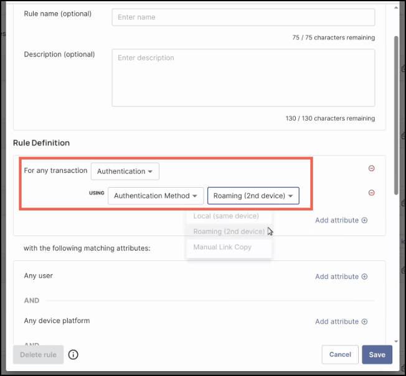Click caret arrow on Roaming (2nd device) dropdown
Screen dimensions: 406x376
291,196
